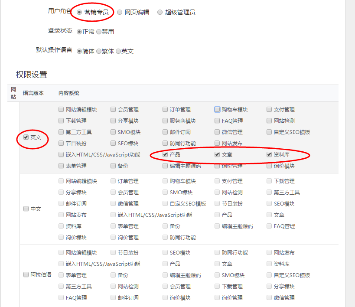This screenshot has width=355, height=307.
Task: Check FAQ管理 under 阿拉伯语
Action: pyautogui.click(x=61, y=297)
